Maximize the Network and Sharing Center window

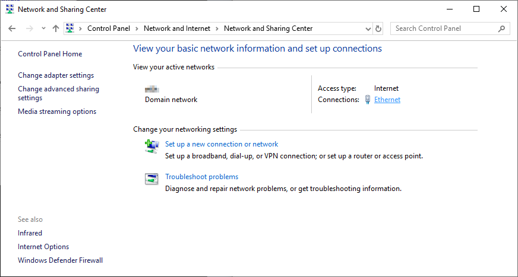point(476,9)
